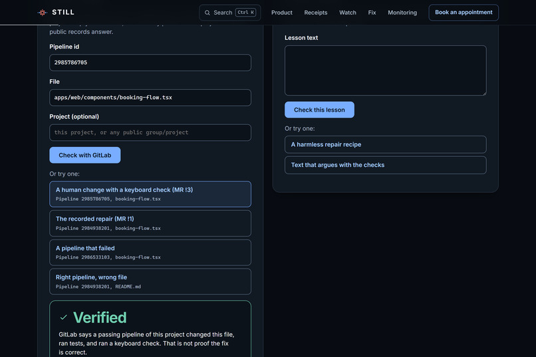Select Right pipeline, wrong file example
Image resolution: width=536 pixels, height=357 pixels.
150,281
